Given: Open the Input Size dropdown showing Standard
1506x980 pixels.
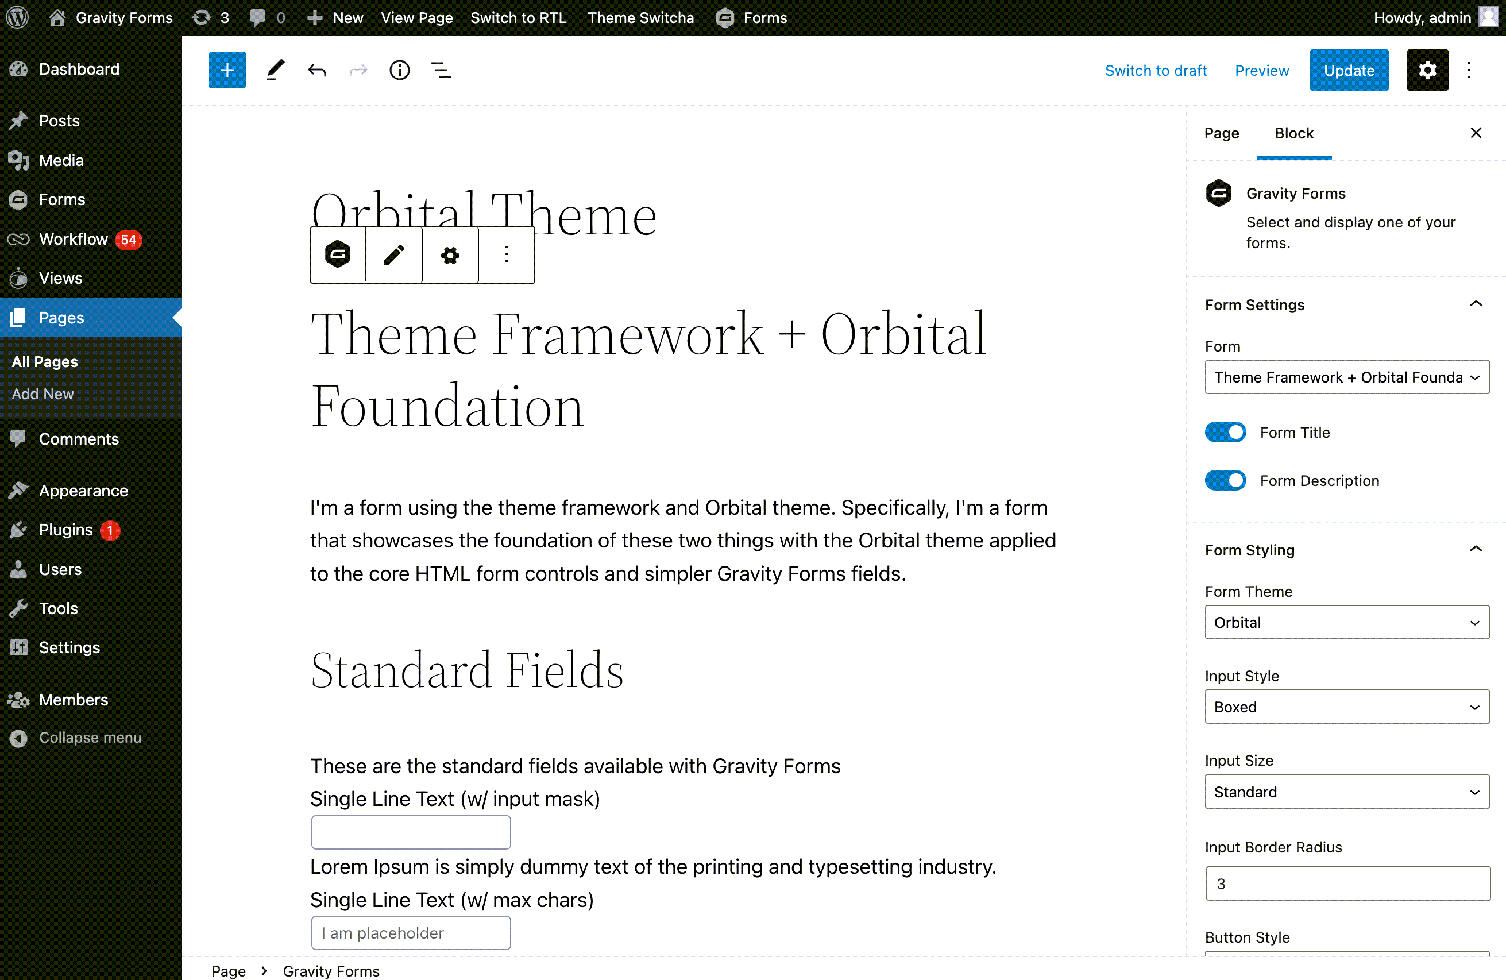Looking at the screenshot, I should pyautogui.click(x=1346, y=792).
